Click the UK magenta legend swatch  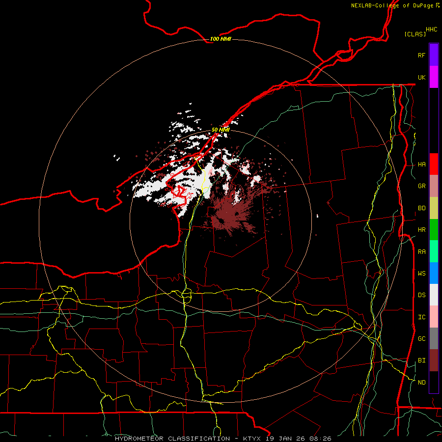click(x=434, y=77)
